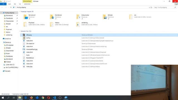The image size is (178, 100).
Task: Select Netværk in the navigation pane
Action: pyautogui.click(x=8, y=71)
